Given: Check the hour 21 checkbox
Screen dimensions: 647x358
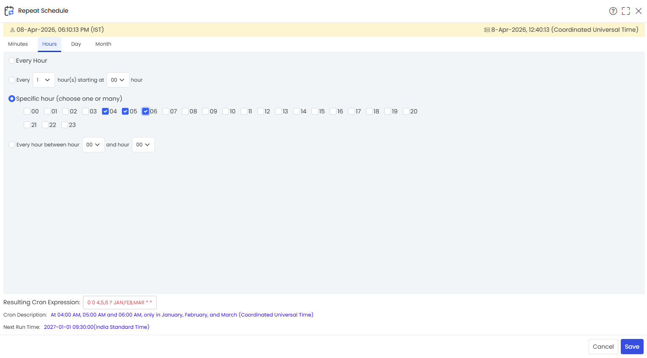Looking at the screenshot, I should (27, 125).
